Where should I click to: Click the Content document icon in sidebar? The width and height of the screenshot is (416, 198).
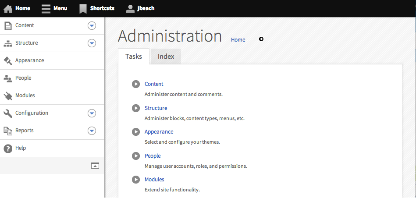coord(8,26)
